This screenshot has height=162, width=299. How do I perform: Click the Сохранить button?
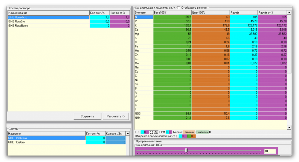tap(87, 116)
